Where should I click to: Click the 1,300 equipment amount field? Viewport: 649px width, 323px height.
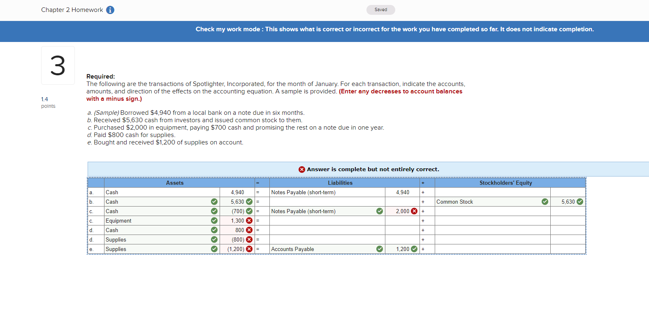coord(237,221)
